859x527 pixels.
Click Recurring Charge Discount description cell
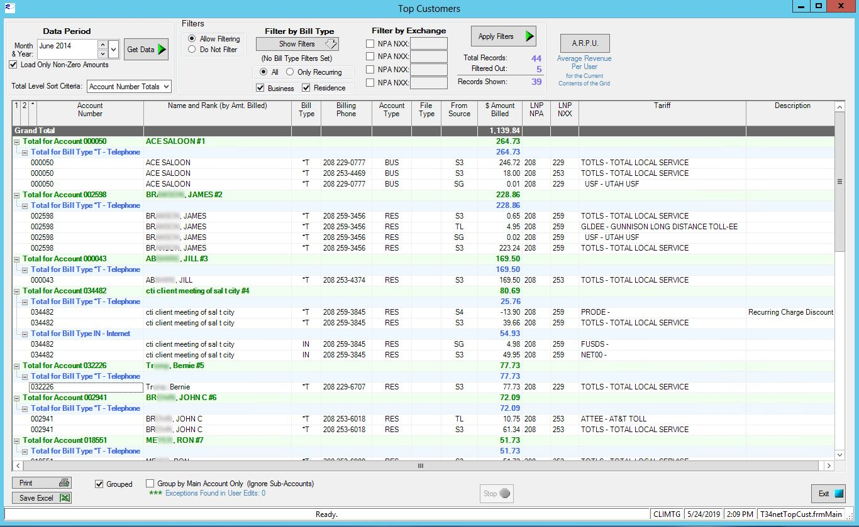pyautogui.click(x=790, y=312)
